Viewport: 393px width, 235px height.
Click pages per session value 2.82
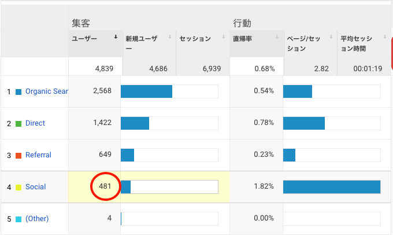321,68
